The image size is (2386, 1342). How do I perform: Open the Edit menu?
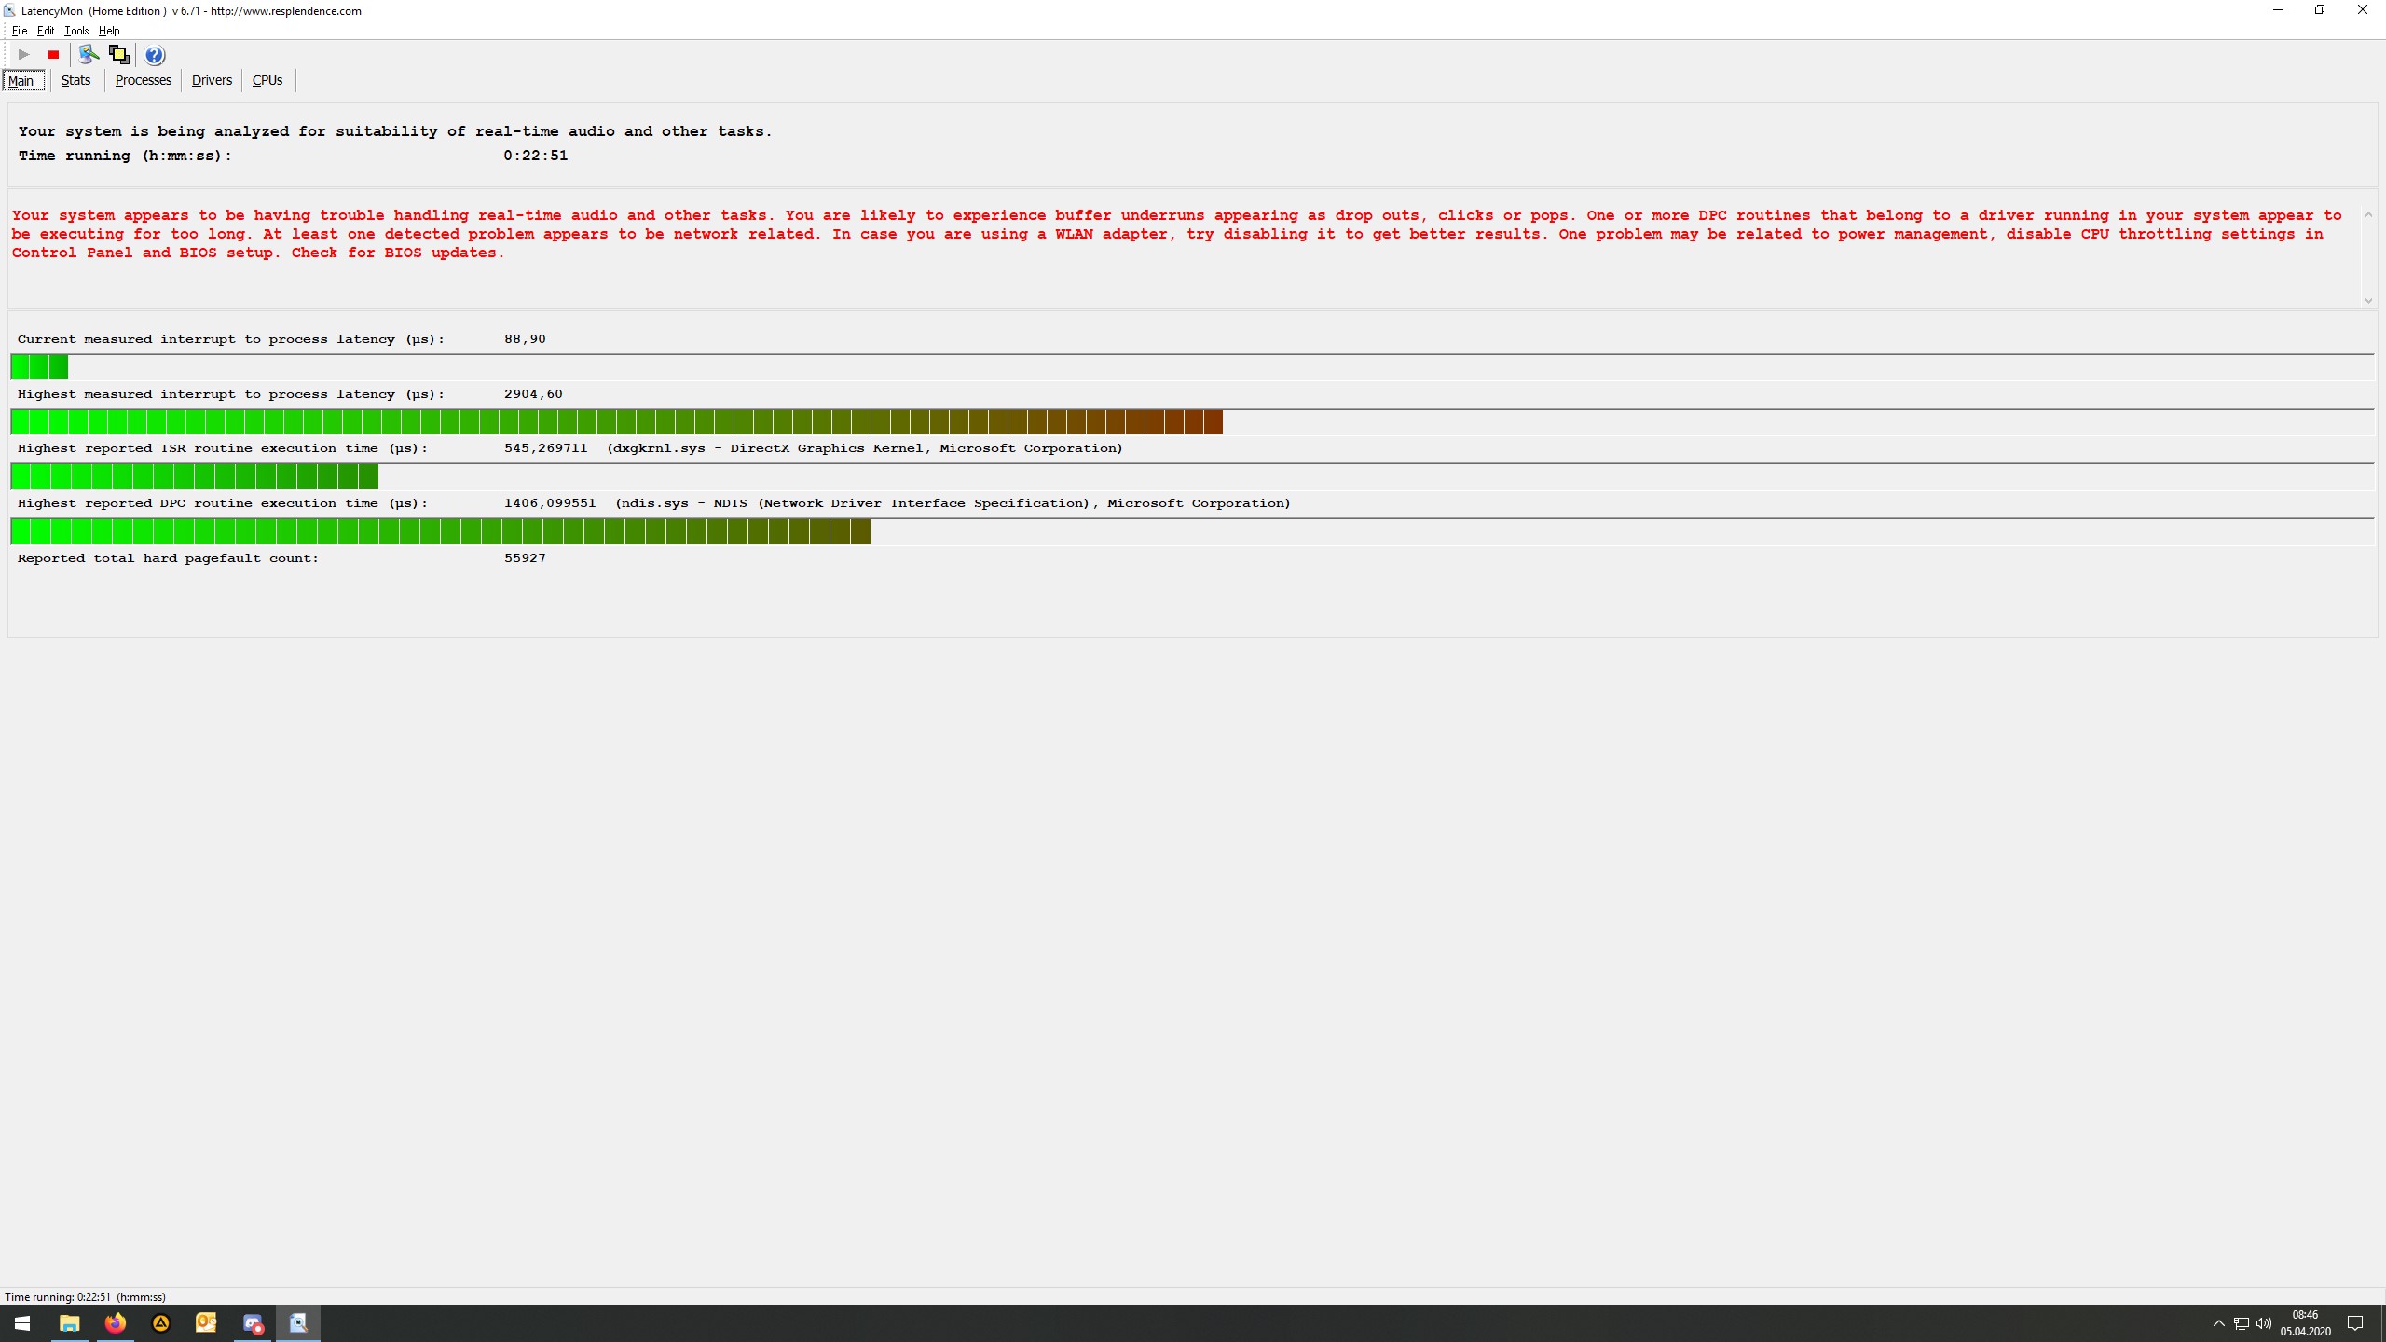45,31
